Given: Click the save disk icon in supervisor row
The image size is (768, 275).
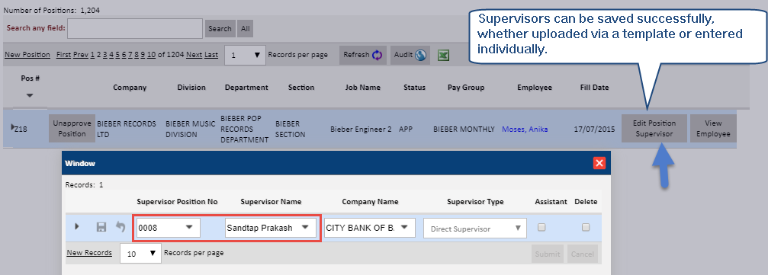Looking at the screenshot, I should coord(101,227).
